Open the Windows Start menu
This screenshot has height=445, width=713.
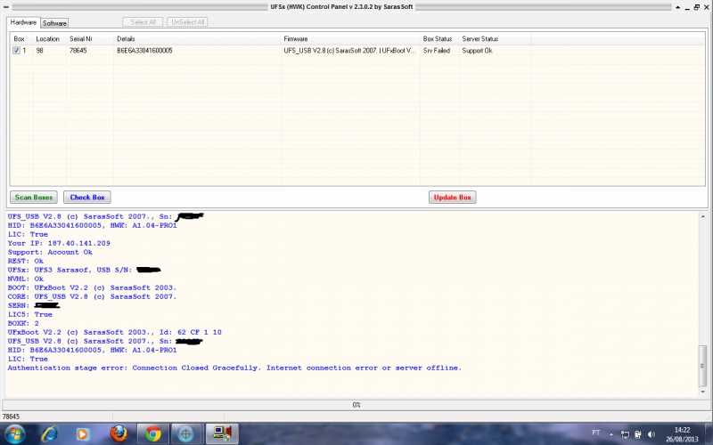(x=13, y=434)
